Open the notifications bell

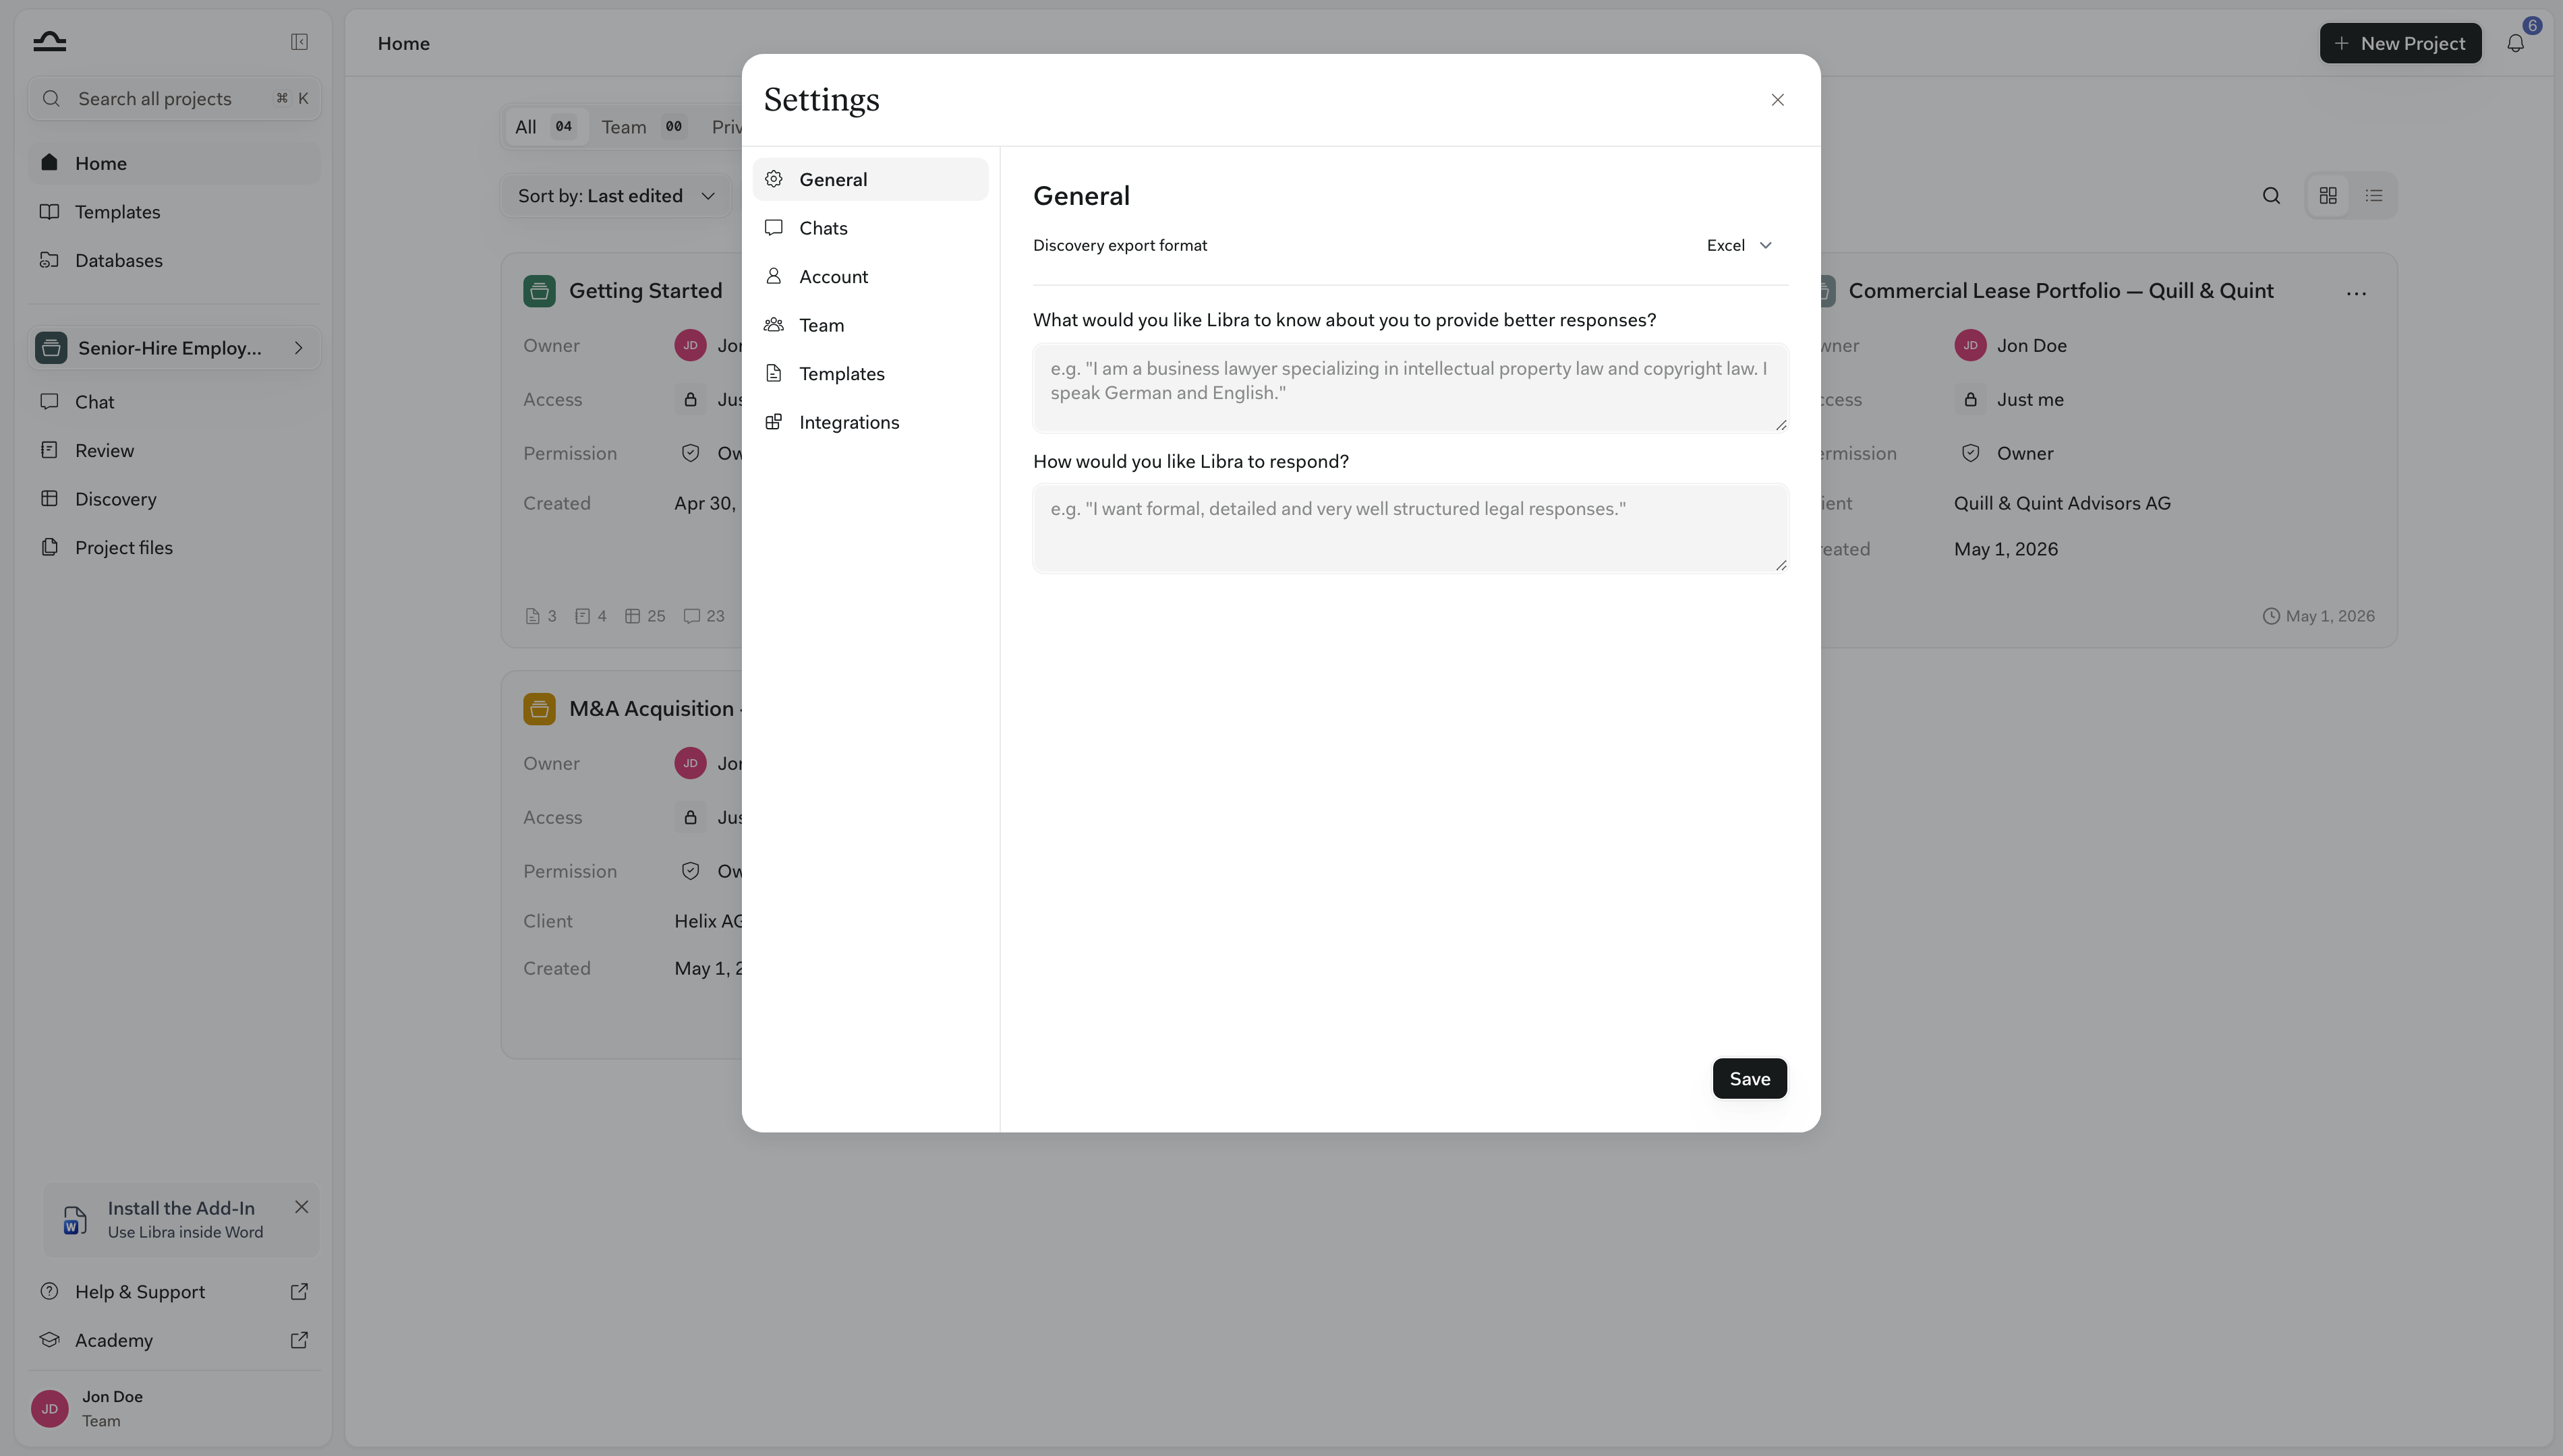pyautogui.click(x=2515, y=43)
